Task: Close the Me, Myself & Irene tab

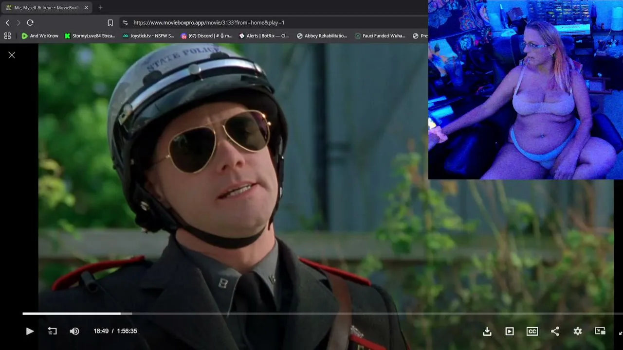Action: (x=86, y=8)
